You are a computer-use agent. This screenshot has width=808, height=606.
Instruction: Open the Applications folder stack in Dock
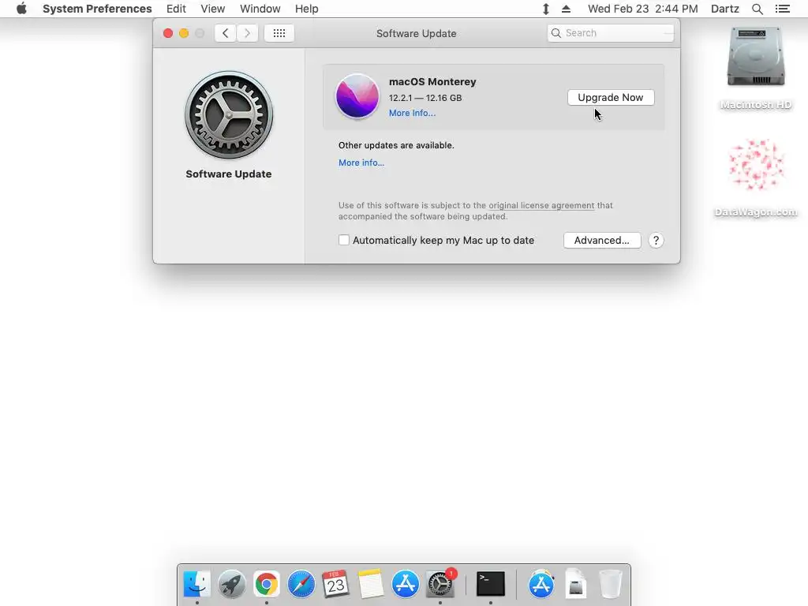[x=541, y=584]
